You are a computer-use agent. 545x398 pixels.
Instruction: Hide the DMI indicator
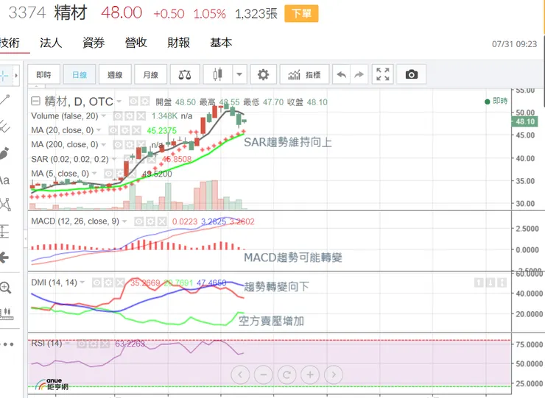click(x=96, y=282)
